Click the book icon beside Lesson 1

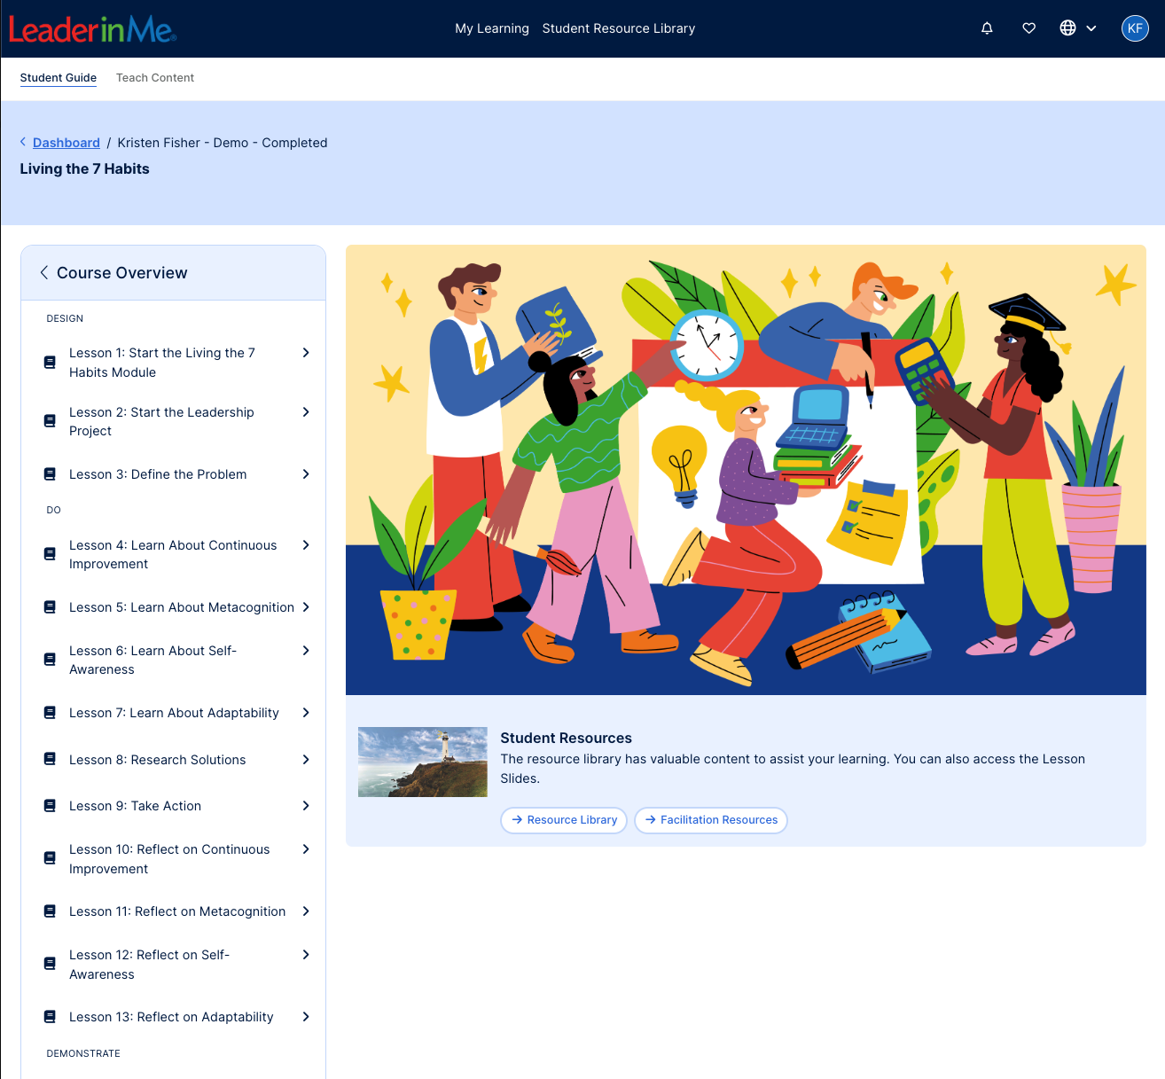[x=50, y=363]
